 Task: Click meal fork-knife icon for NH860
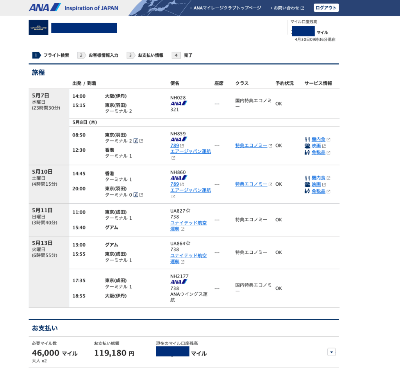[307, 178]
